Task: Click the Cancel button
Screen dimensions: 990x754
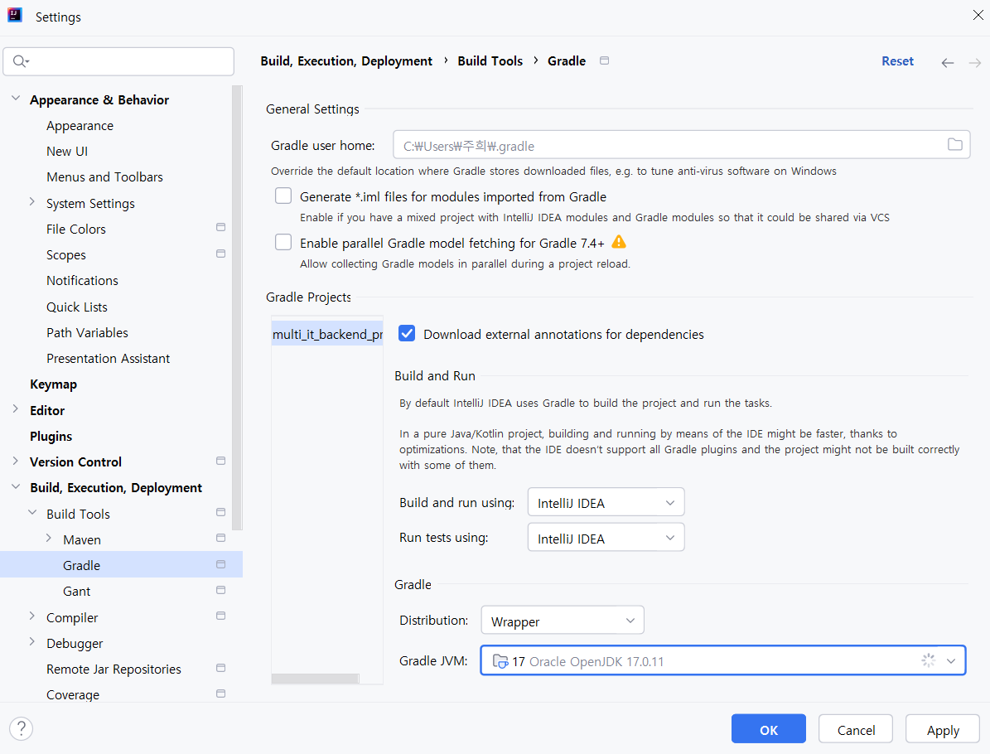Action: pyautogui.click(x=856, y=729)
